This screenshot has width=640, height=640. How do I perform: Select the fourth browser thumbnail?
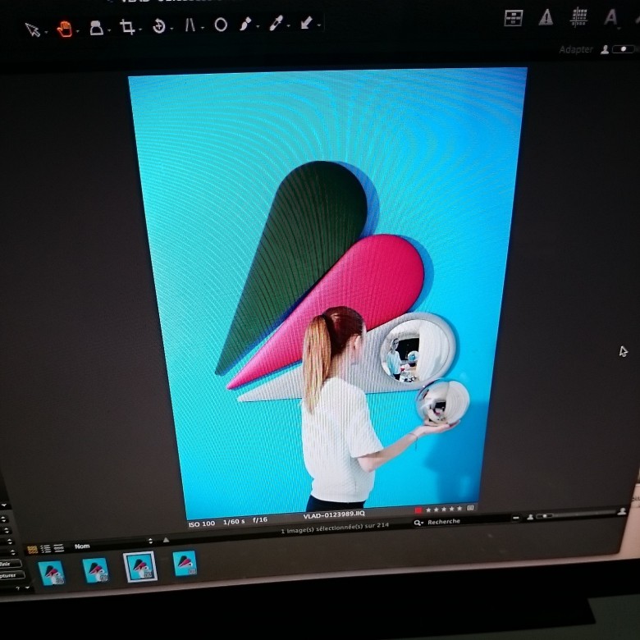click(185, 564)
